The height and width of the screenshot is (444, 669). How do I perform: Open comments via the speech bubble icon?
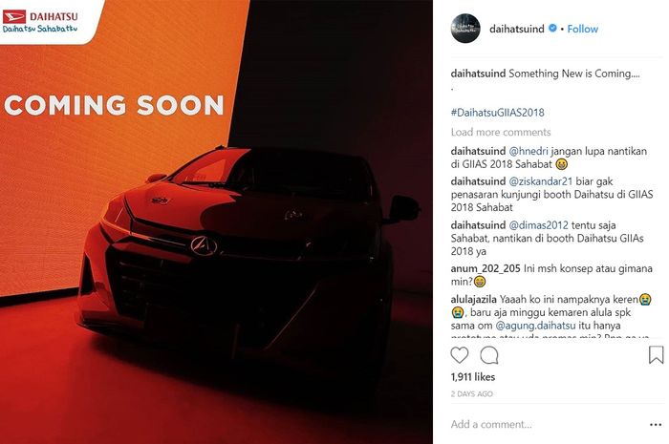489,355
